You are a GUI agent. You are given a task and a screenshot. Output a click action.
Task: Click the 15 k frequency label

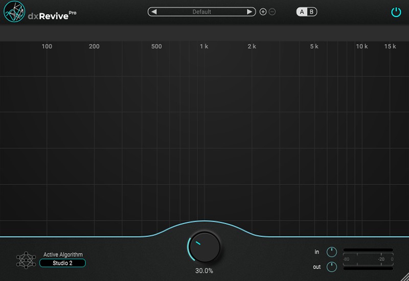pos(390,46)
